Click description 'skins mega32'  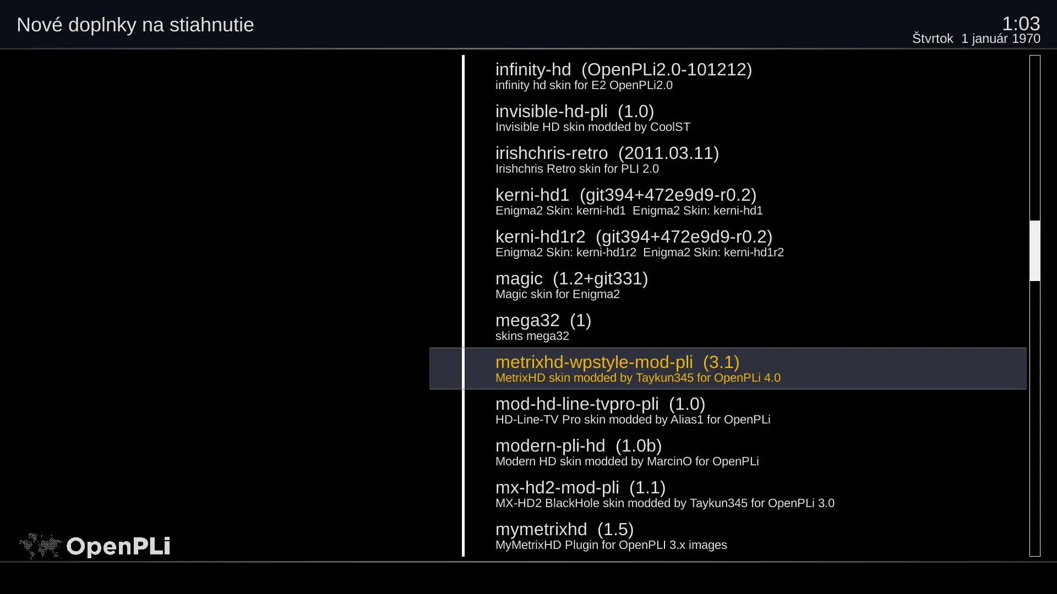(532, 336)
